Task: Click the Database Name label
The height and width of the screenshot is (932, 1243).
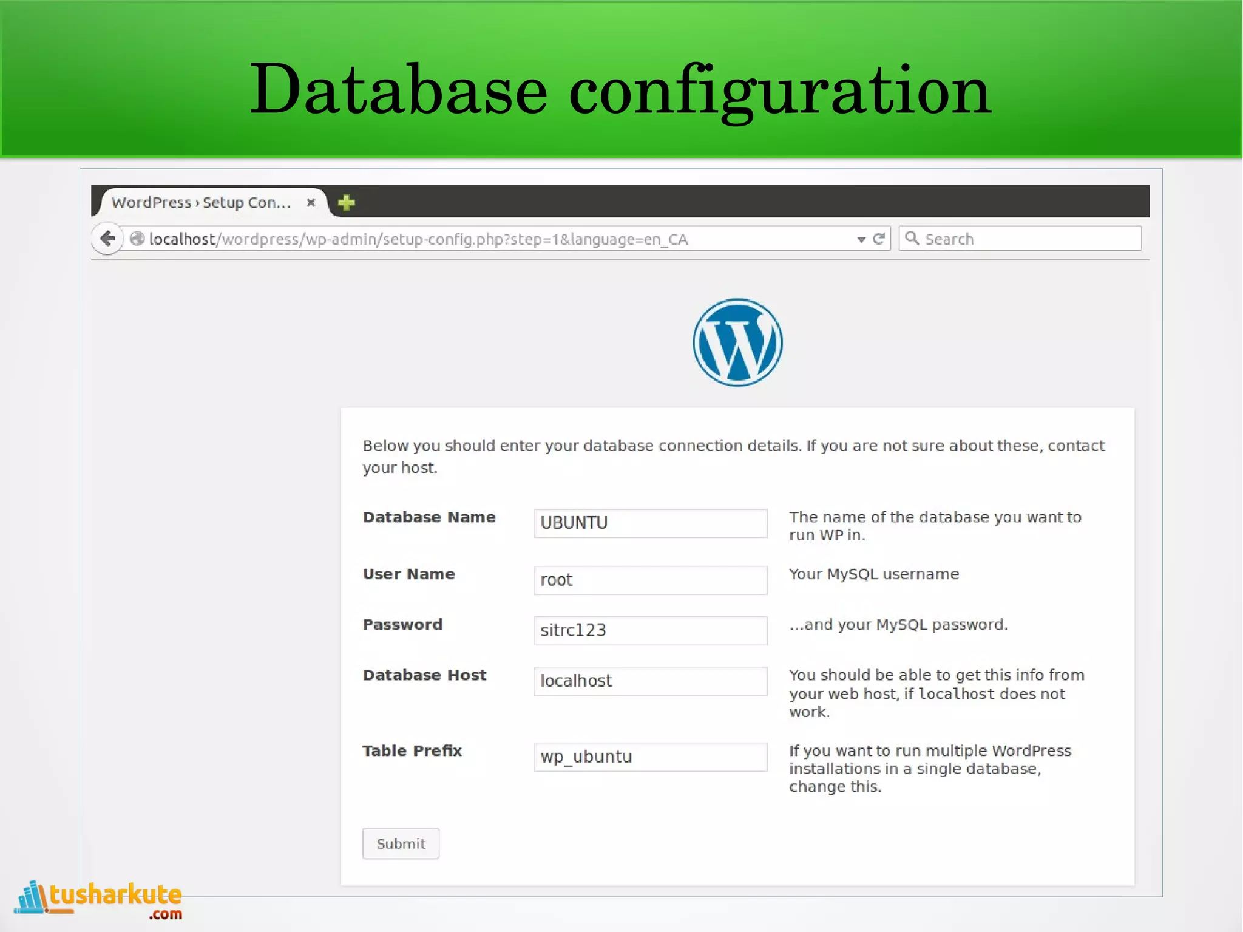Action: coord(429,517)
